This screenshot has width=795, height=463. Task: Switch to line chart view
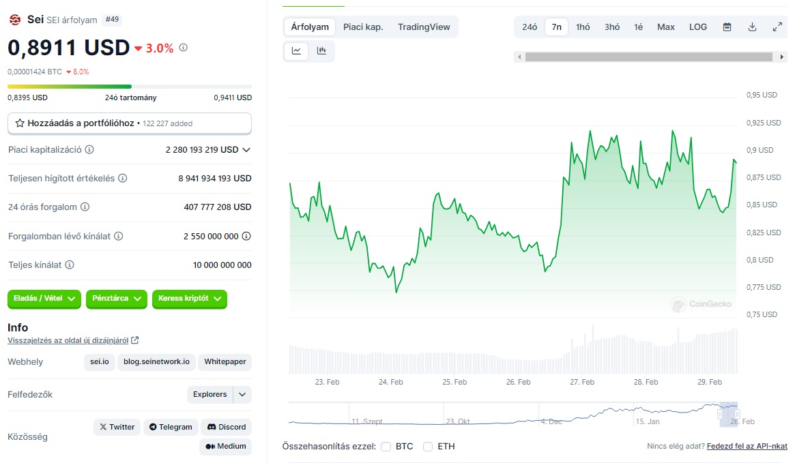click(296, 50)
